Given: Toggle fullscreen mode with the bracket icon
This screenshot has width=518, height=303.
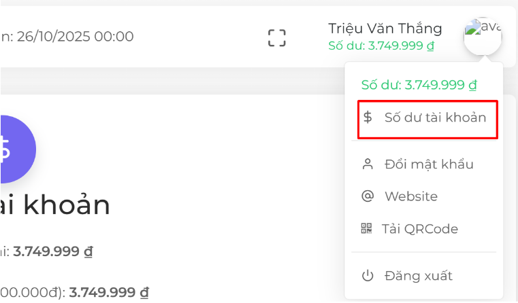Looking at the screenshot, I should pyautogui.click(x=276, y=37).
